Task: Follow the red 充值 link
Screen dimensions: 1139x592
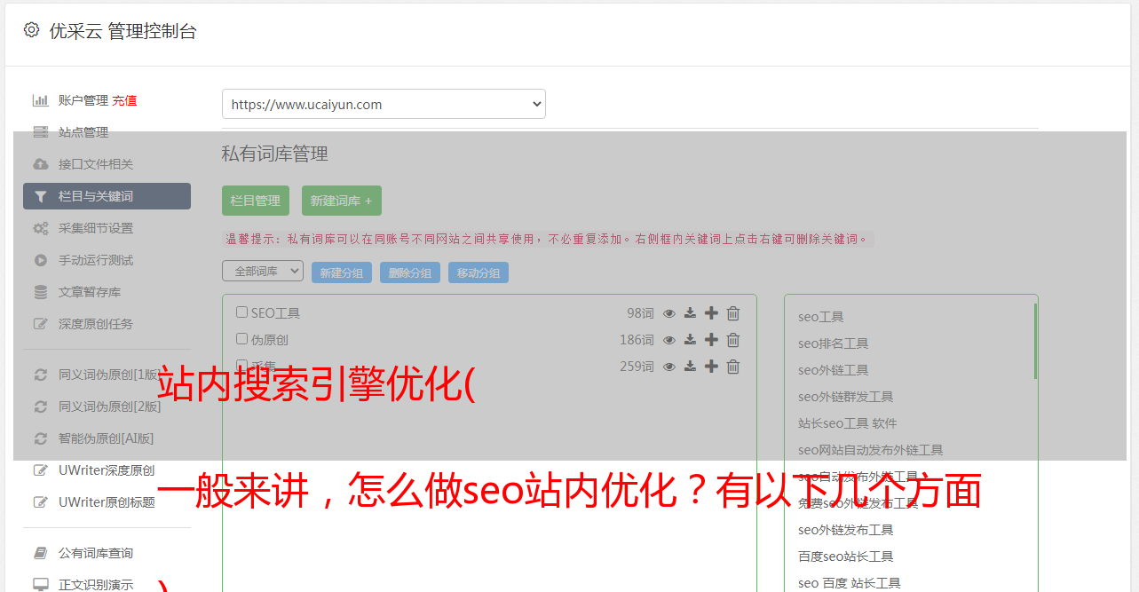Action: coord(124,100)
